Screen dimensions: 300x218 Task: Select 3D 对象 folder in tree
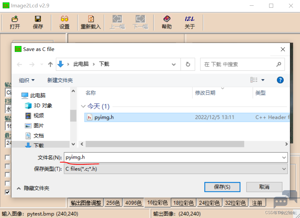[x=39, y=105]
